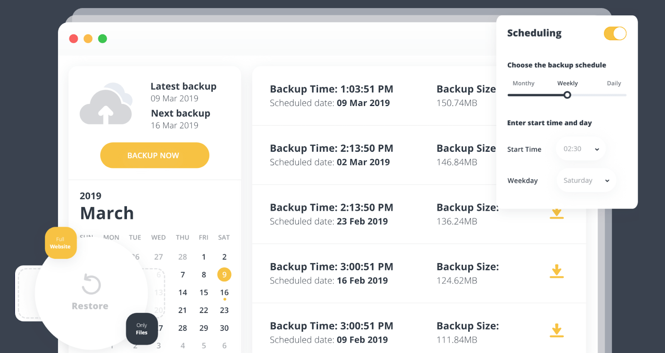This screenshot has width=665, height=353.
Task: Click the Restore circular arrow icon
Action: [x=91, y=284]
